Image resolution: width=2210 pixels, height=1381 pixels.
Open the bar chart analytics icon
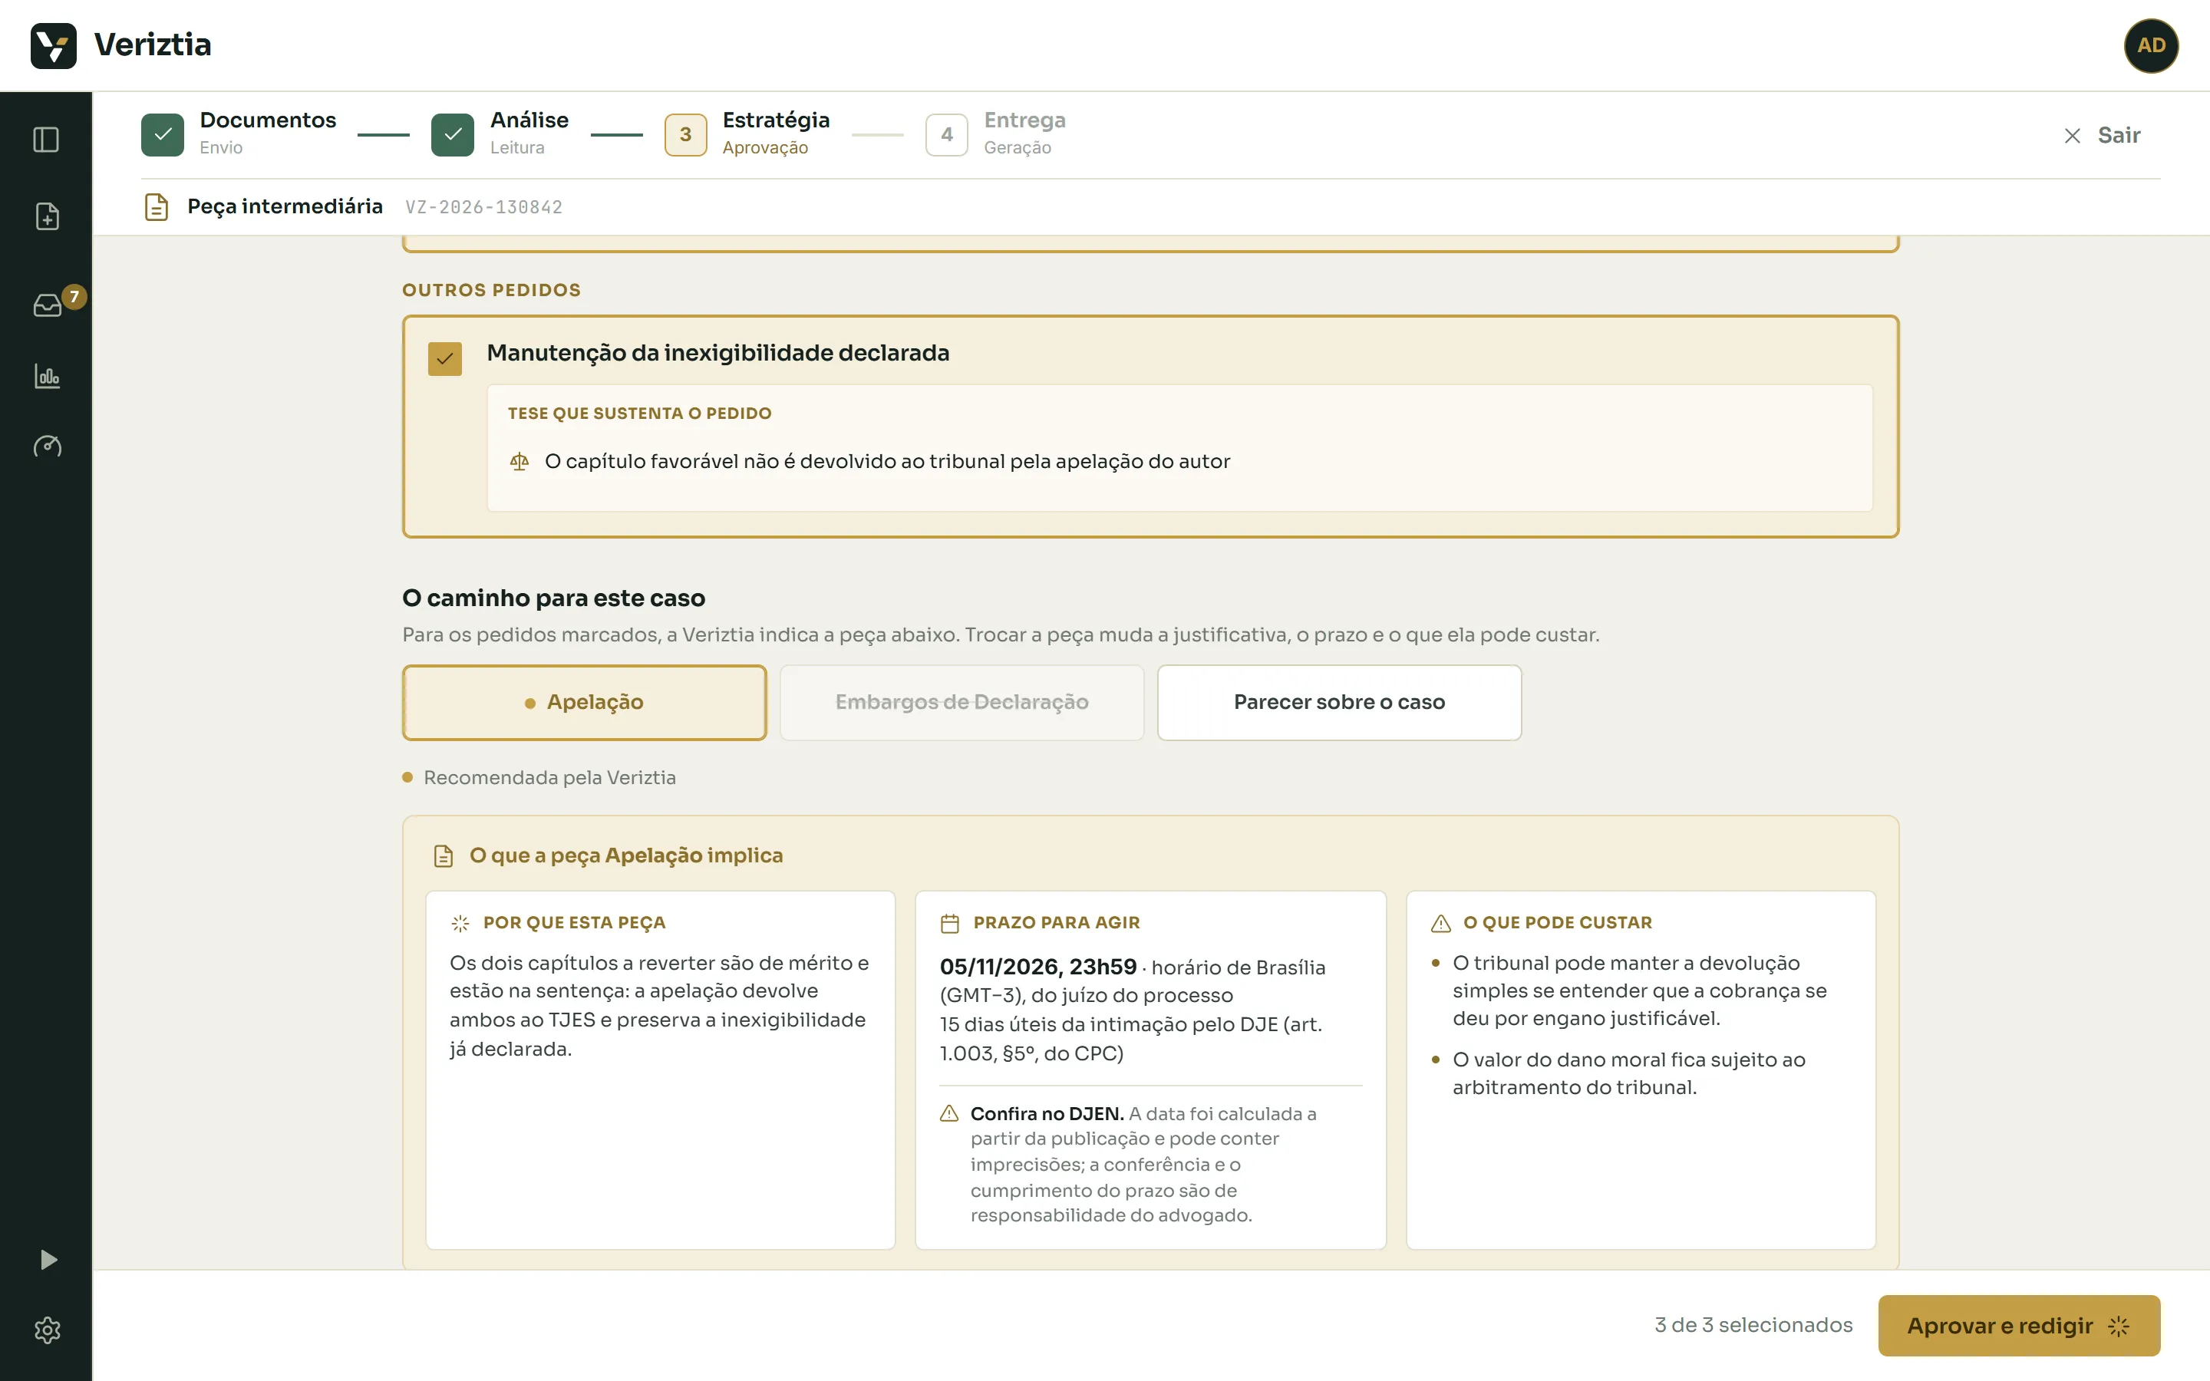47,376
